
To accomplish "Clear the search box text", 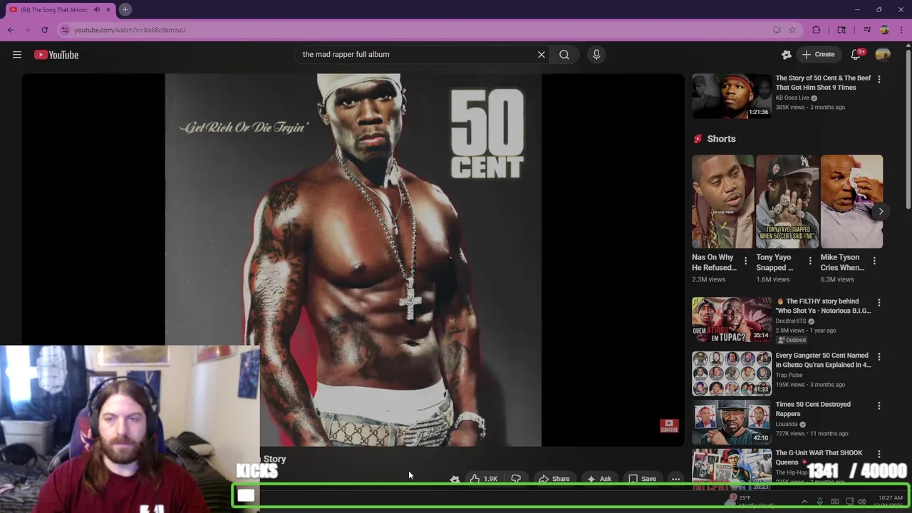I will pos(541,54).
